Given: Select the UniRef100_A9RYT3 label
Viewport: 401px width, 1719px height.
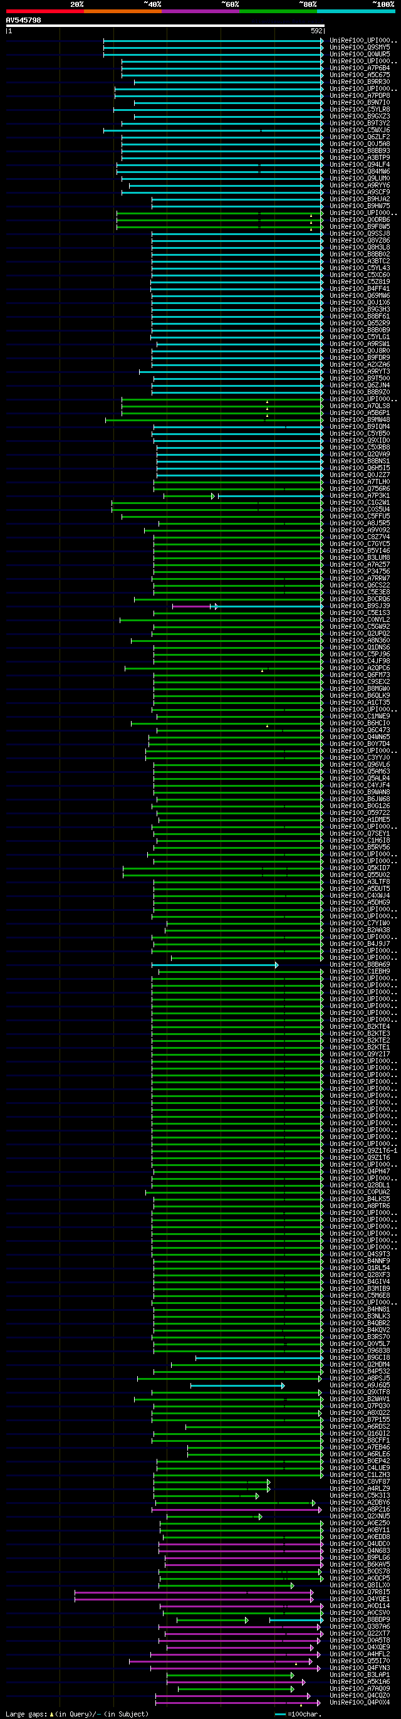Looking at the screenshot, I should coord(360,372).
